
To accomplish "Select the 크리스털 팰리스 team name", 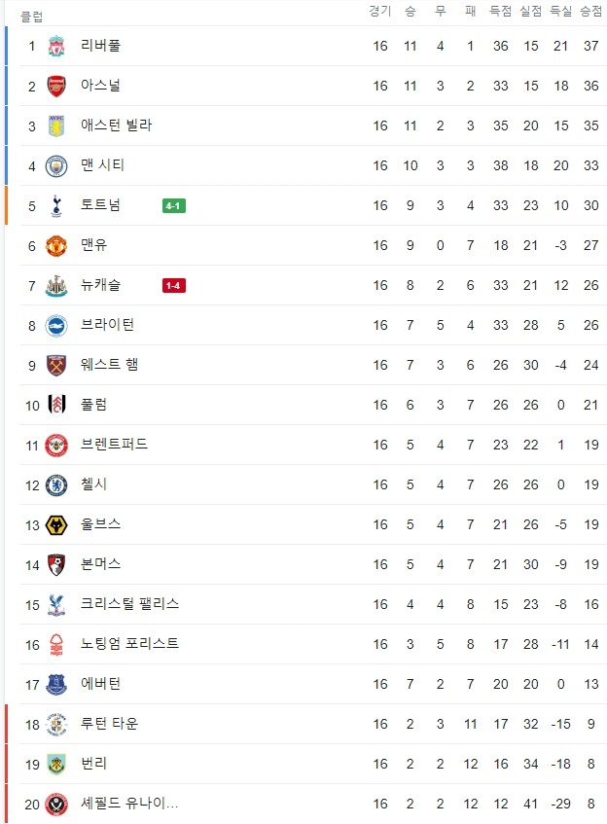I will 129,604.
